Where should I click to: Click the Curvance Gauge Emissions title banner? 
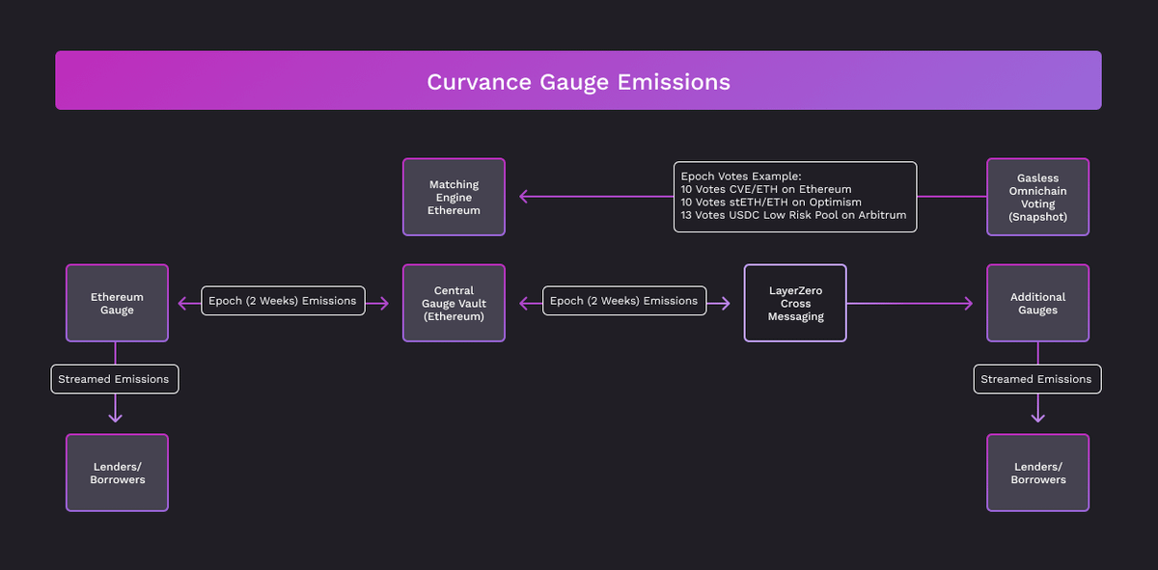click(578, 81)
